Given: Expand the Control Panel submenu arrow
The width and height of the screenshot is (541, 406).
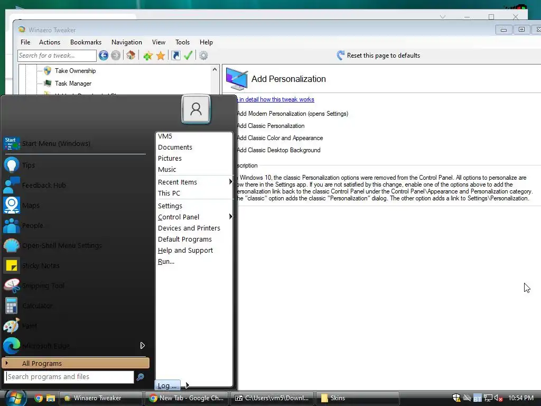Looking at the screenshot, I should (231, 216).
